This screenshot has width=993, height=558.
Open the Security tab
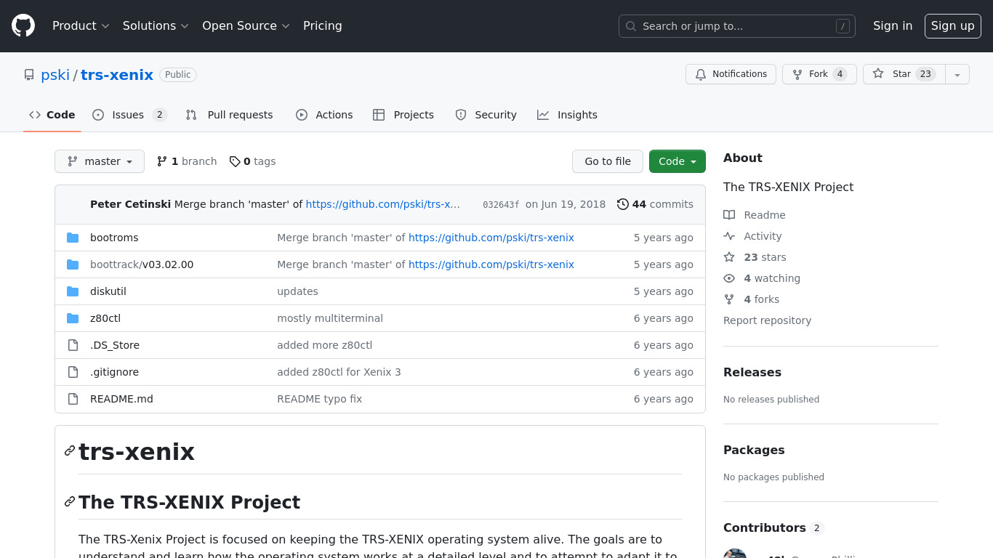click(x=486, y=115)
